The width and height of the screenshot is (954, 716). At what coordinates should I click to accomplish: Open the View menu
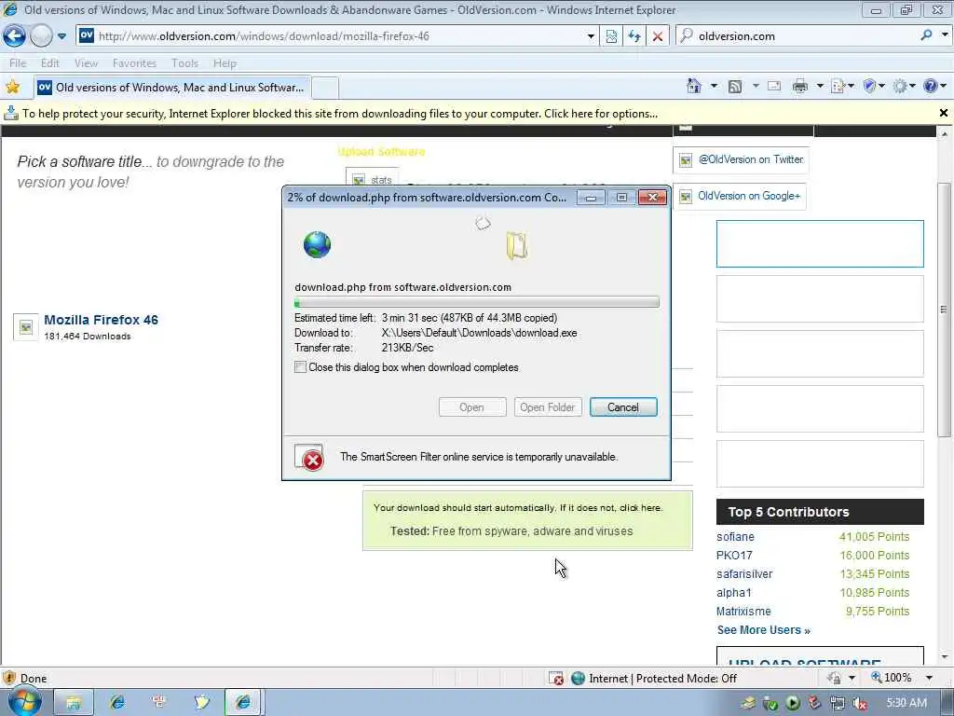point(86,63)
